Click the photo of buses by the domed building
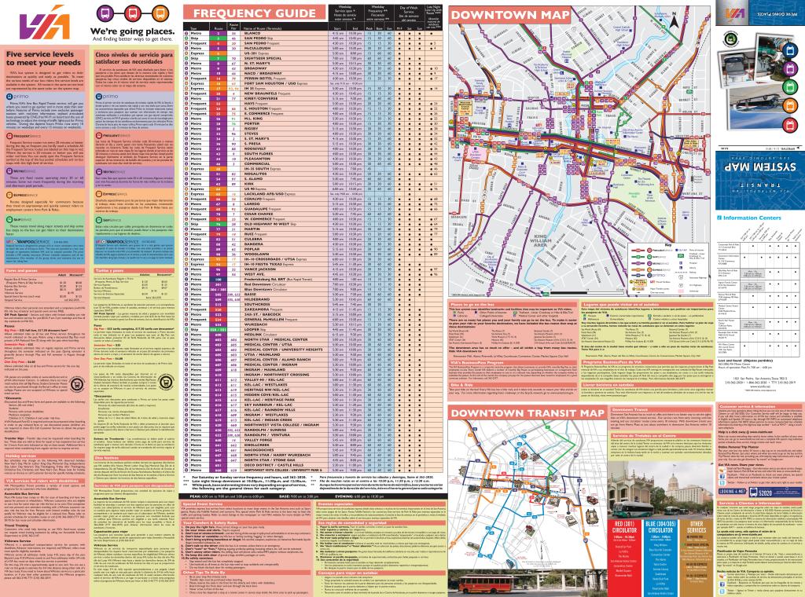This screenshot has width=805, height=597. [x=662, y=491]
